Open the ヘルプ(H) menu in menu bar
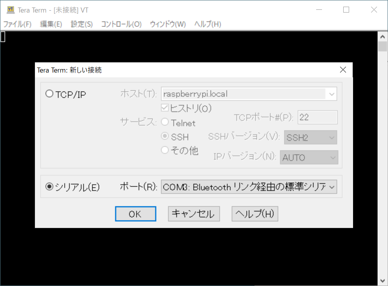 pos(208,24)
